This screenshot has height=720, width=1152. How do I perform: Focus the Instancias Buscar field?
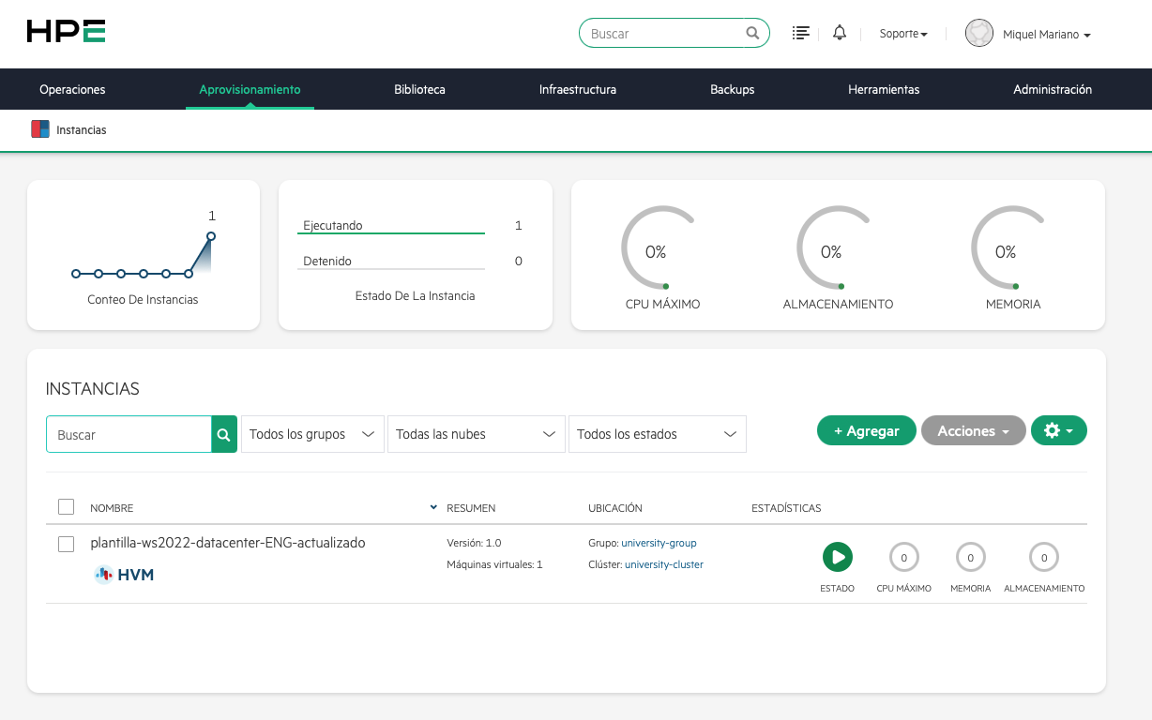pyautogui.click(x=129, y=434)
